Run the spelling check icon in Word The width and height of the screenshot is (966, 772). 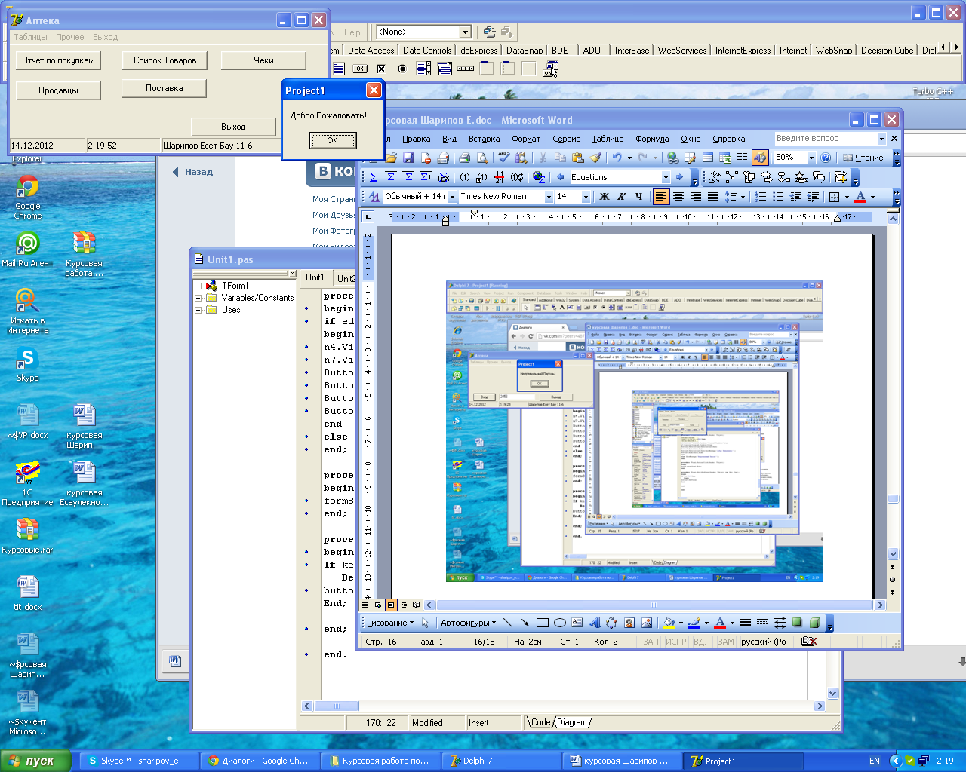503,158
